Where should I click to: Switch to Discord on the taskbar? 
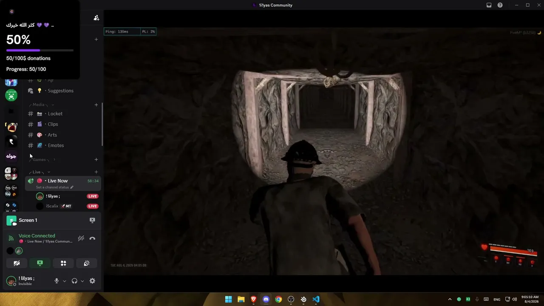(266, 299)
